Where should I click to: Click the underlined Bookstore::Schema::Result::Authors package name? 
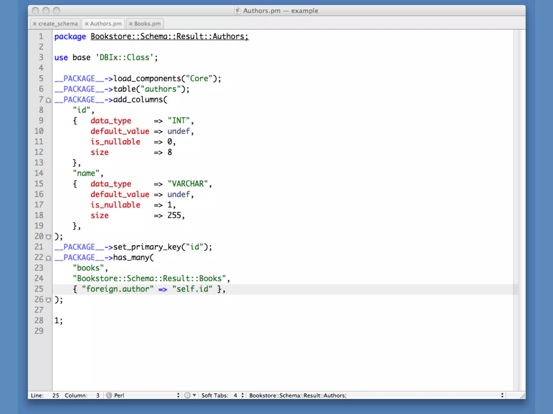point(169,36)
